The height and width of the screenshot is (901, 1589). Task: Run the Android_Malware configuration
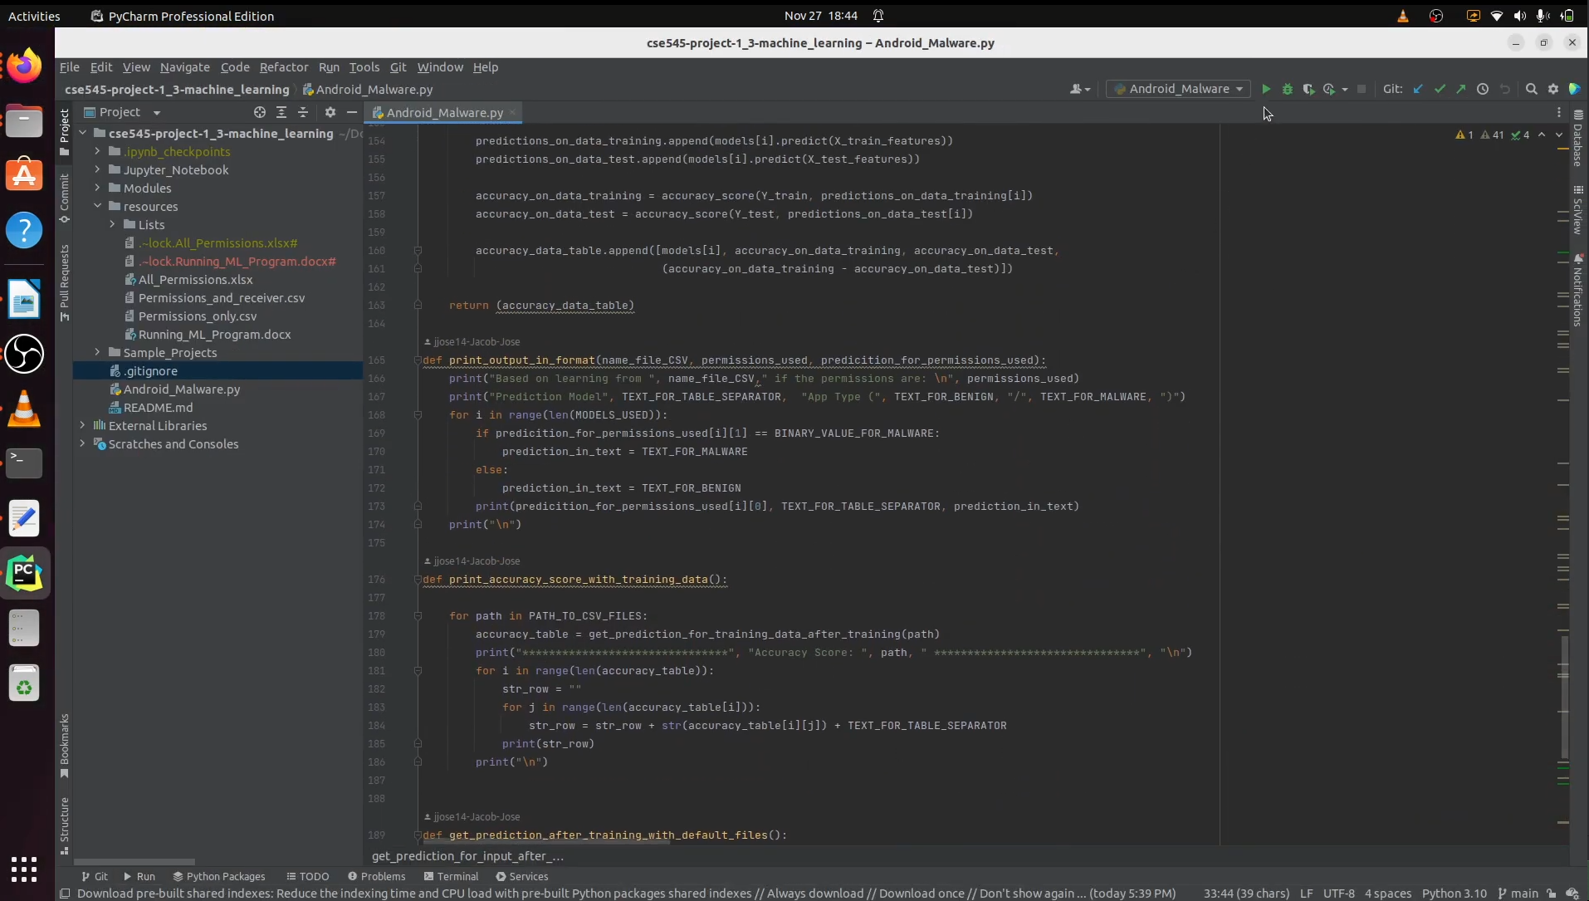[1266, 89]
